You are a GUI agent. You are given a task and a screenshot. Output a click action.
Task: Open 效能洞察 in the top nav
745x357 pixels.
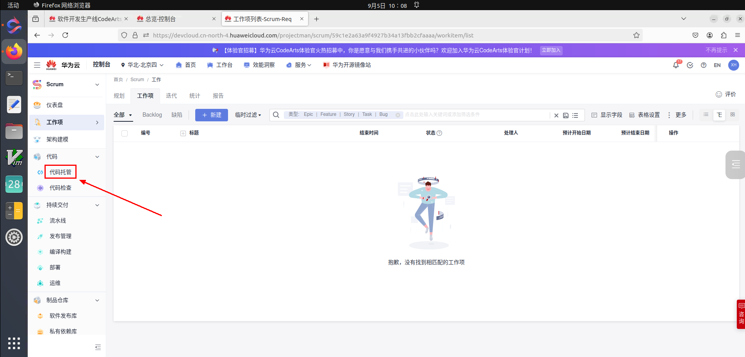pyautogui.click(x=259, y=65)
